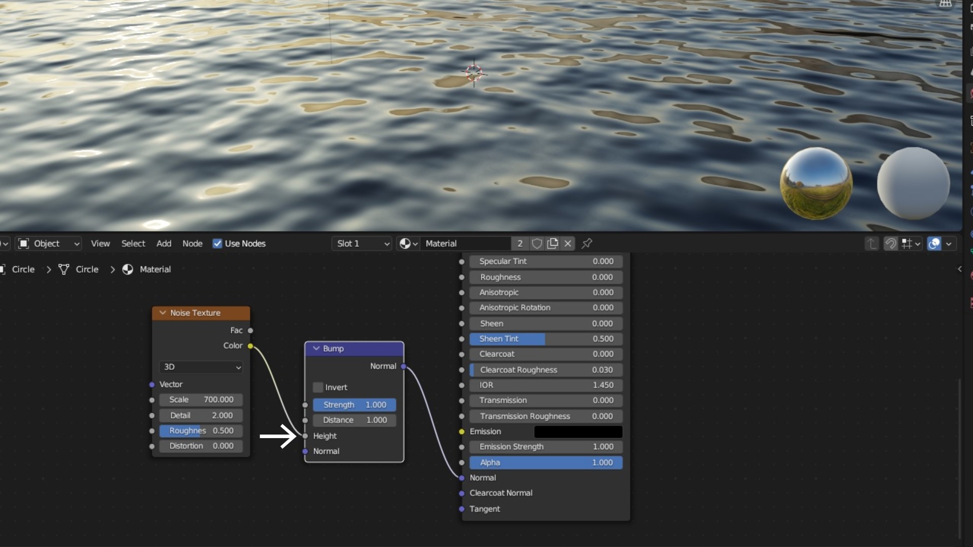Open the Add menu
This screenshot has height=547, width=973.
(x=164, y=244)
